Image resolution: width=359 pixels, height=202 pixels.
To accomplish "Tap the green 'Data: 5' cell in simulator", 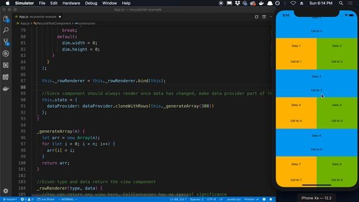I will 337,113.
